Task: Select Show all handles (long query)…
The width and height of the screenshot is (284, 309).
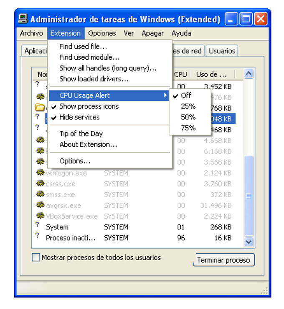Action: click(x=109, y=68)
